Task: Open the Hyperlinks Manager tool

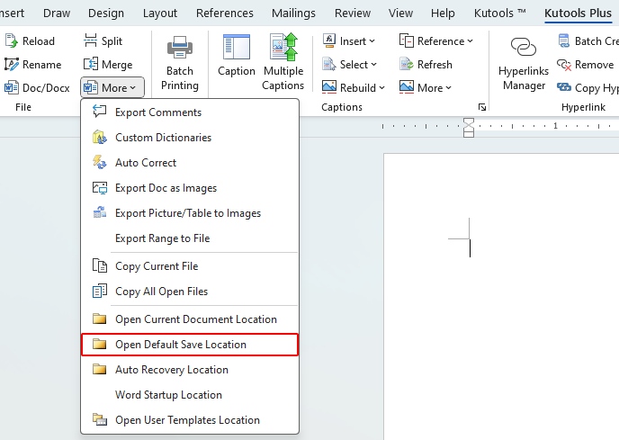Action: [x=524, y=63]
